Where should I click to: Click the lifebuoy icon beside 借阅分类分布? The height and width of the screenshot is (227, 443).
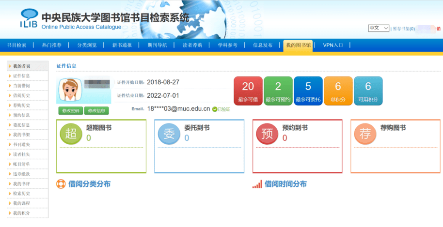[61, 184]
